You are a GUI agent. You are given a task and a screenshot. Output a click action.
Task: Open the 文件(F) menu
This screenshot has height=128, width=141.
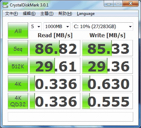click(12, 14)
